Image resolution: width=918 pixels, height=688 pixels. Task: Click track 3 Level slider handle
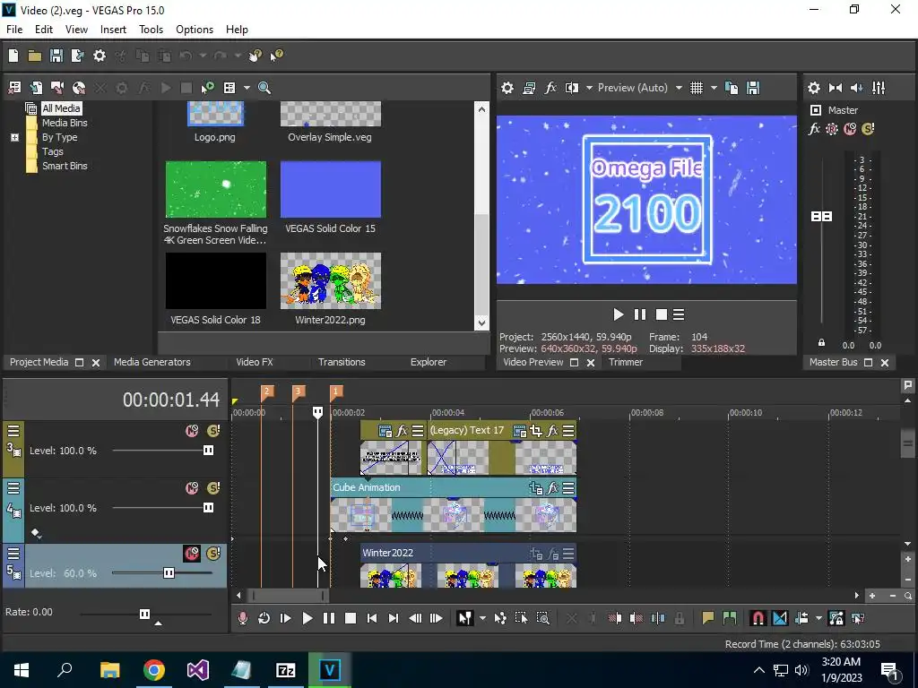[x=208, y=451]
